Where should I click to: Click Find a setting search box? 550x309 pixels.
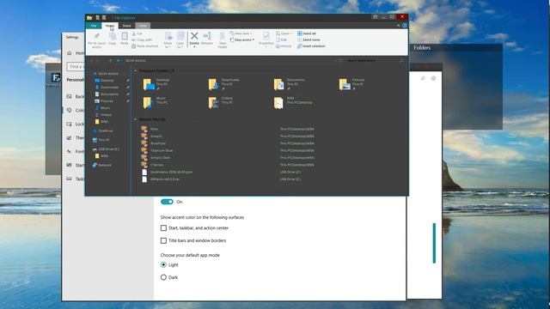point(76,67)
